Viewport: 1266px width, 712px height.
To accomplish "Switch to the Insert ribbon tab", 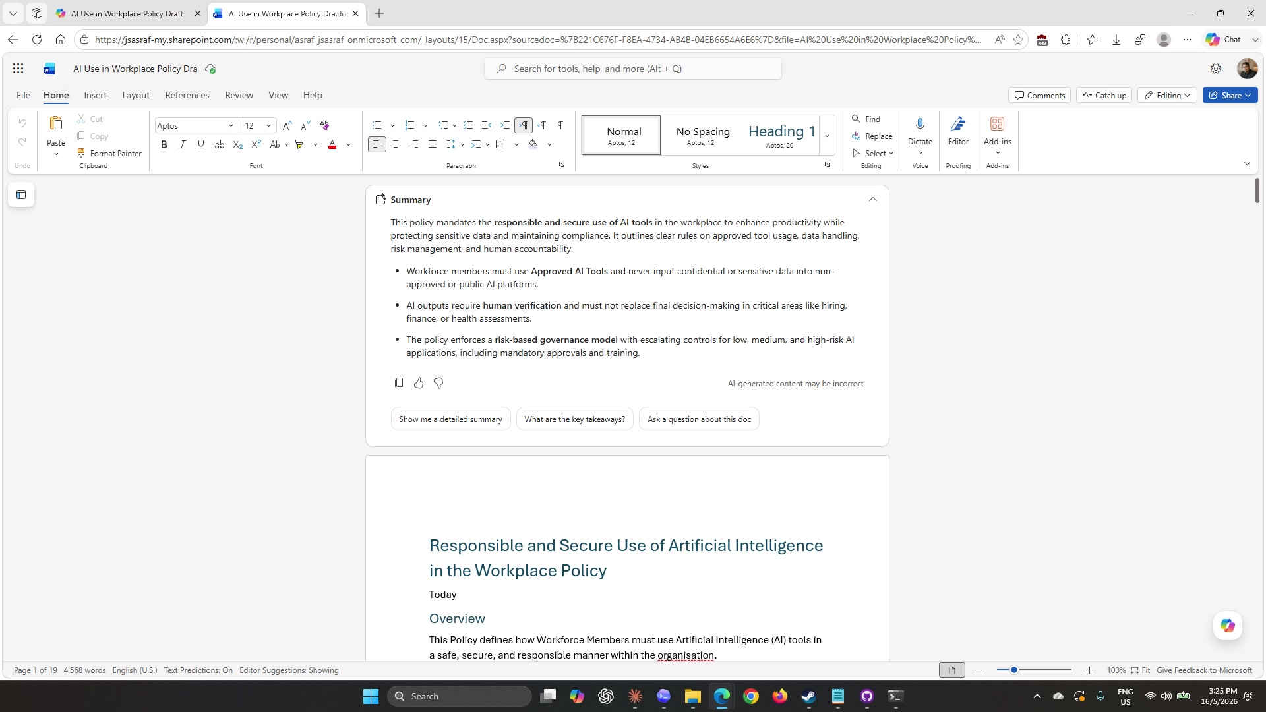I will pos(95,95).
